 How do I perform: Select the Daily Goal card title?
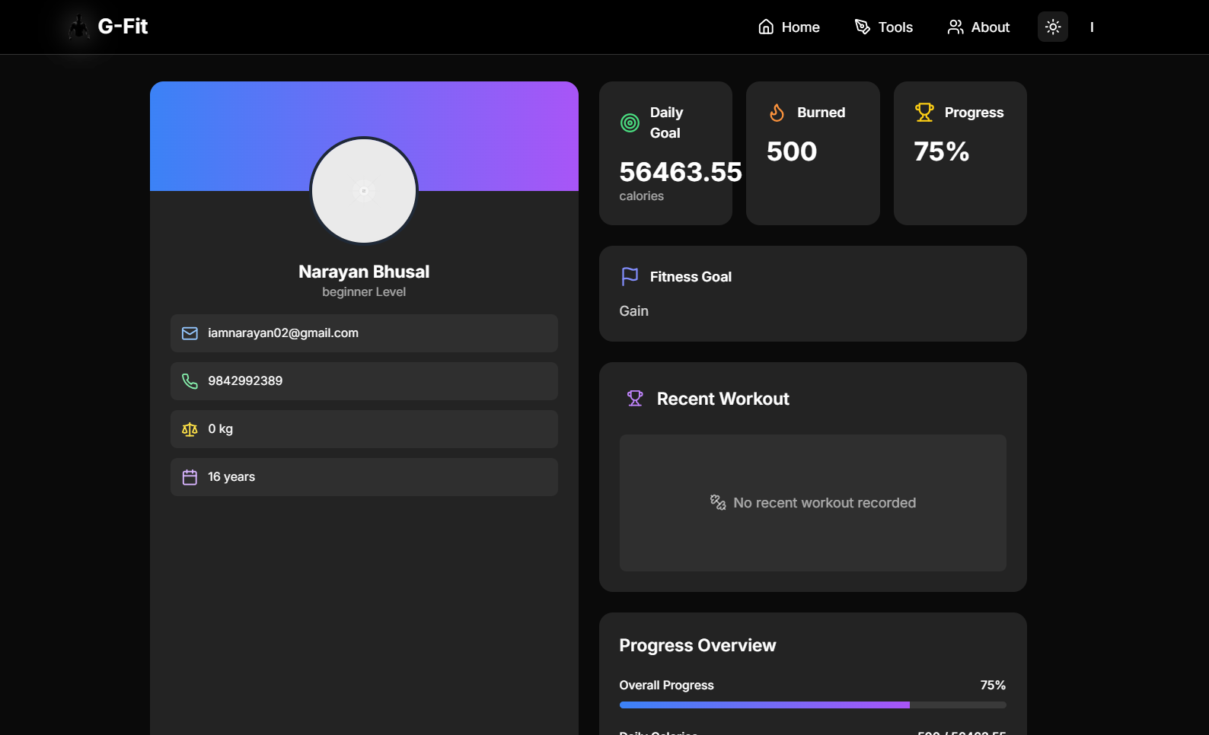click(x=666, y=123)
